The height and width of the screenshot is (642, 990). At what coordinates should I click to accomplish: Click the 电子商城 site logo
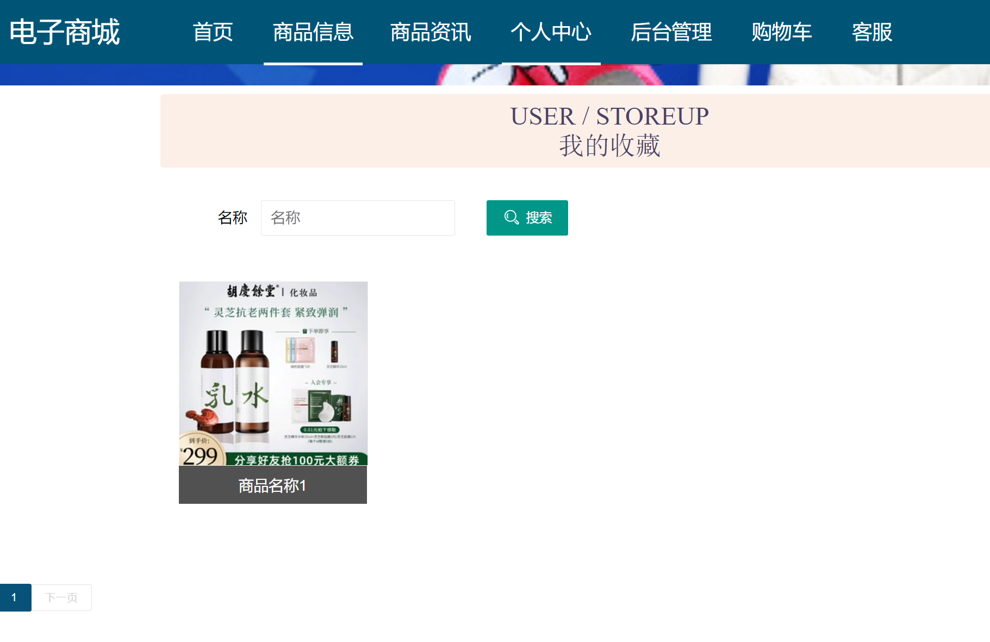click(65, 31)
